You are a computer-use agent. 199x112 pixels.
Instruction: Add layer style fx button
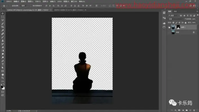(x=175, y=110)
